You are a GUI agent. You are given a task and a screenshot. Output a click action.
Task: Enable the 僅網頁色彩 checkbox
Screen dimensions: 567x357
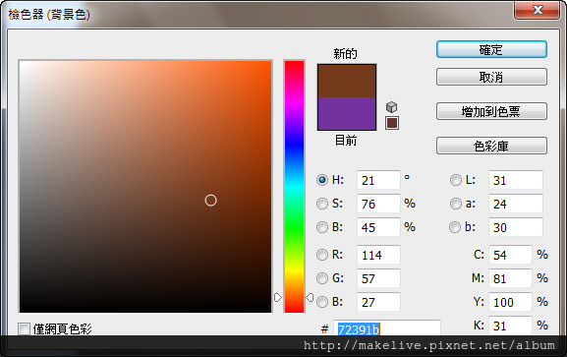coord(24,329)
